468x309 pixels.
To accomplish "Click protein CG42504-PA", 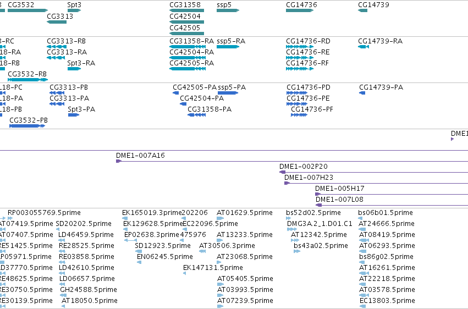I will click(183, 104).
